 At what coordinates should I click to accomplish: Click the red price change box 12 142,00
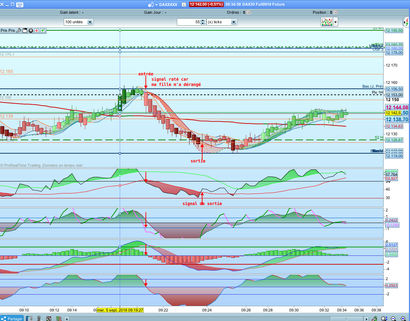(x=206, y=5)
